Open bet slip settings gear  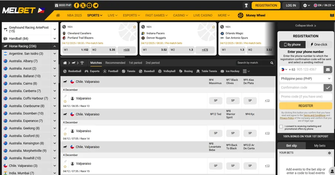point(329,153)
